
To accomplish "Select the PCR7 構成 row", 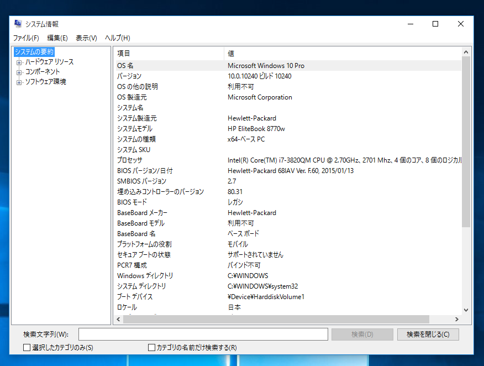I will tap(288, 265).
